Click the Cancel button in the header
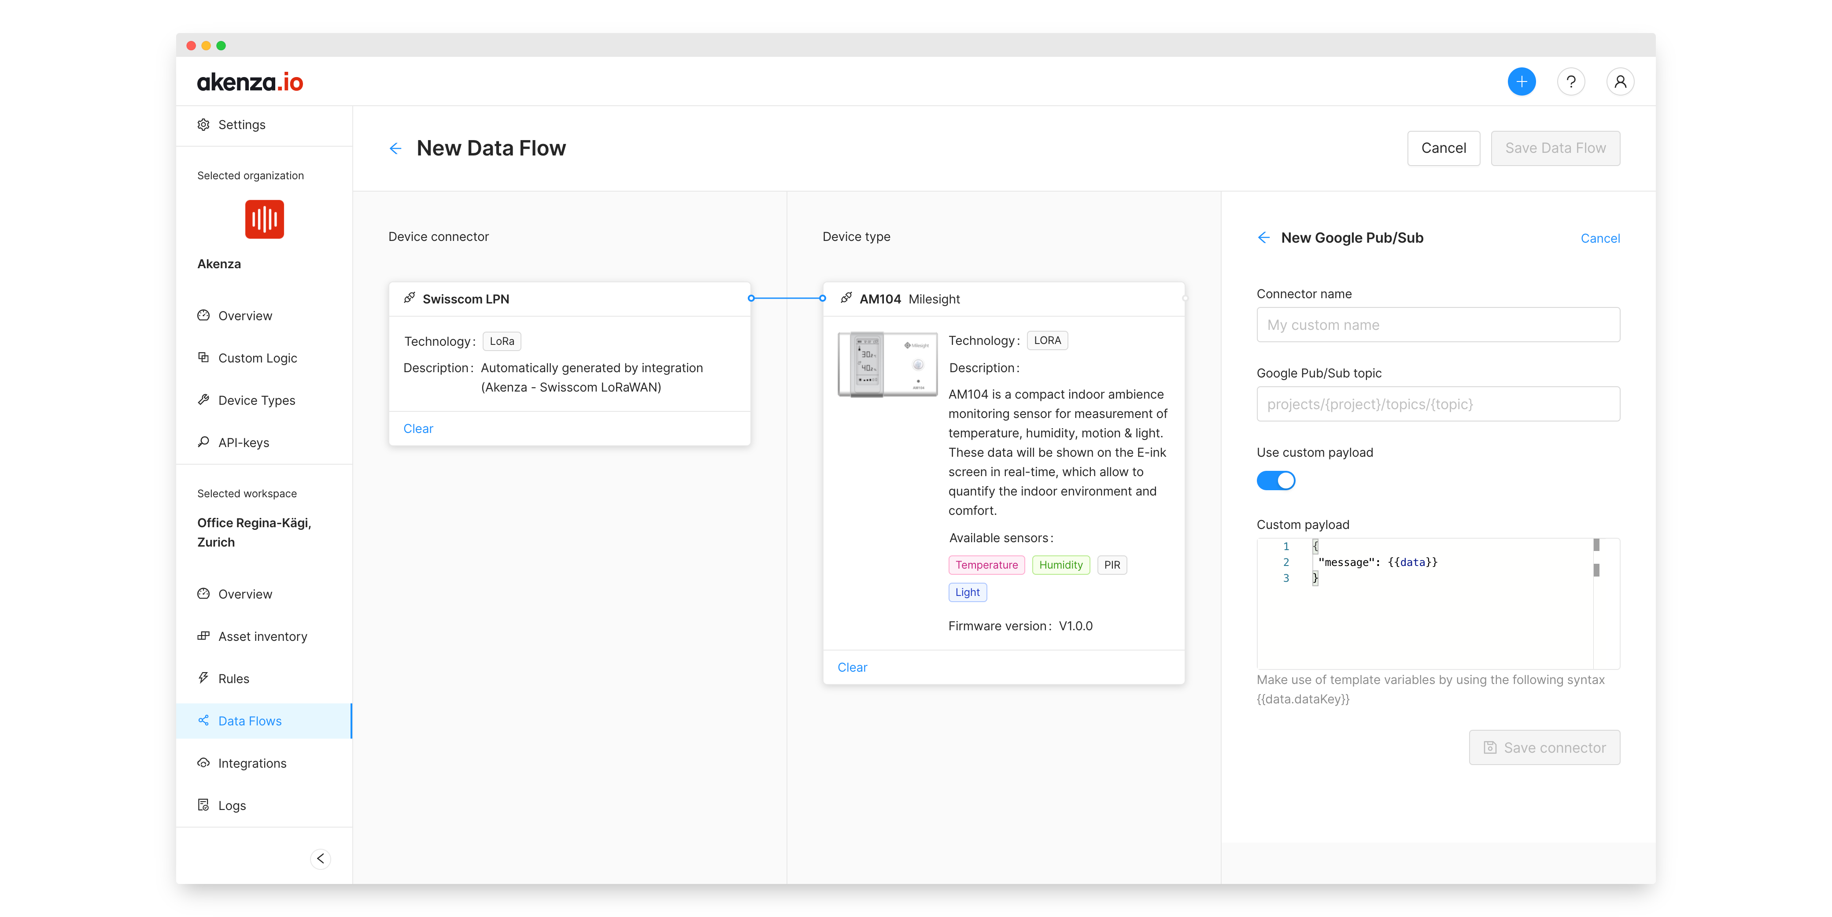This screenshot has width=1832, height=917. (x=1443, y=148)
